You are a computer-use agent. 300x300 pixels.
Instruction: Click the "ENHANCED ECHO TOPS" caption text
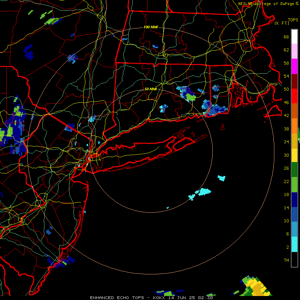tap(117, 298)
